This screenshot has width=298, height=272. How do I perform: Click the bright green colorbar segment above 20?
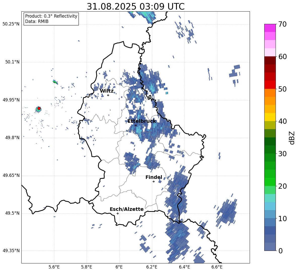pos(270,182)
